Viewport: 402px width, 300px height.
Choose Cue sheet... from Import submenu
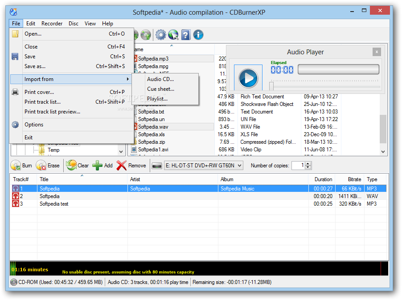point(165,89)
